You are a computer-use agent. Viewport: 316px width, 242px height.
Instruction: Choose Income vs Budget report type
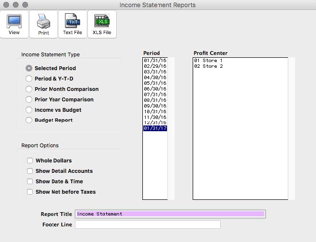29,110
